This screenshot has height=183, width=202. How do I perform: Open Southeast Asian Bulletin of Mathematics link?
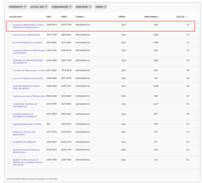pos(26,151)
